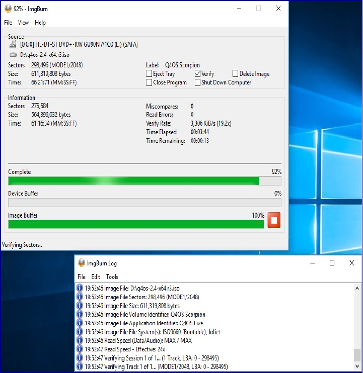Click info icon beside Image File Sectors entry
This screenshot has height=373, width=363.
[80, 297]
